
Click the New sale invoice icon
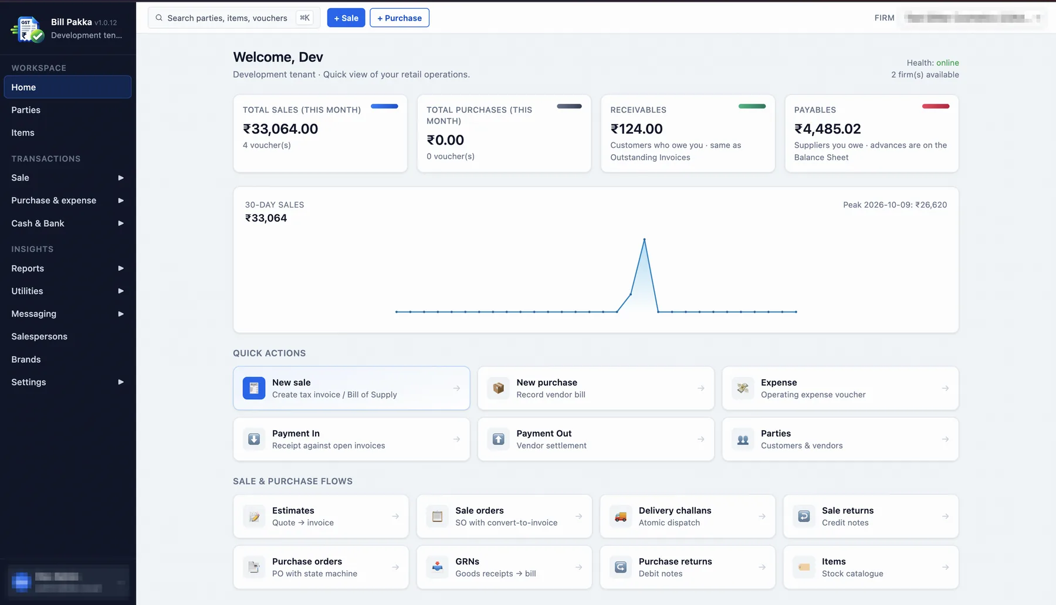254,388
